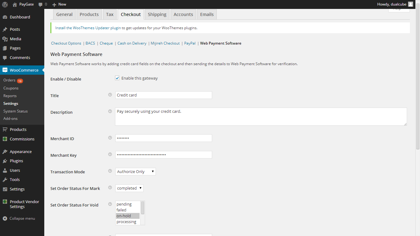
Task: Click the Media icon in sidebar
Action: point(5,39)
